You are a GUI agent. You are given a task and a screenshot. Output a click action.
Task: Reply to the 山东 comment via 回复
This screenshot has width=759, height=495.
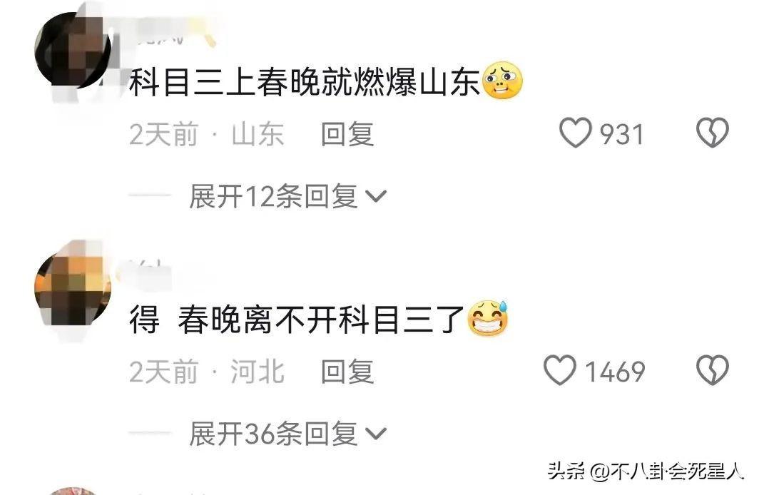(x=347, y=134)
